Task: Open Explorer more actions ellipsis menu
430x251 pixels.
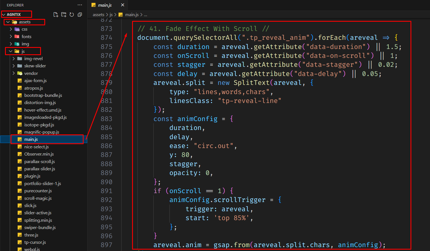Action: [x=80, y=5]
